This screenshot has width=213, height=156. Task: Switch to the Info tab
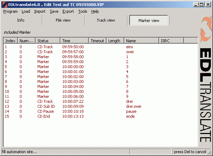21,21
